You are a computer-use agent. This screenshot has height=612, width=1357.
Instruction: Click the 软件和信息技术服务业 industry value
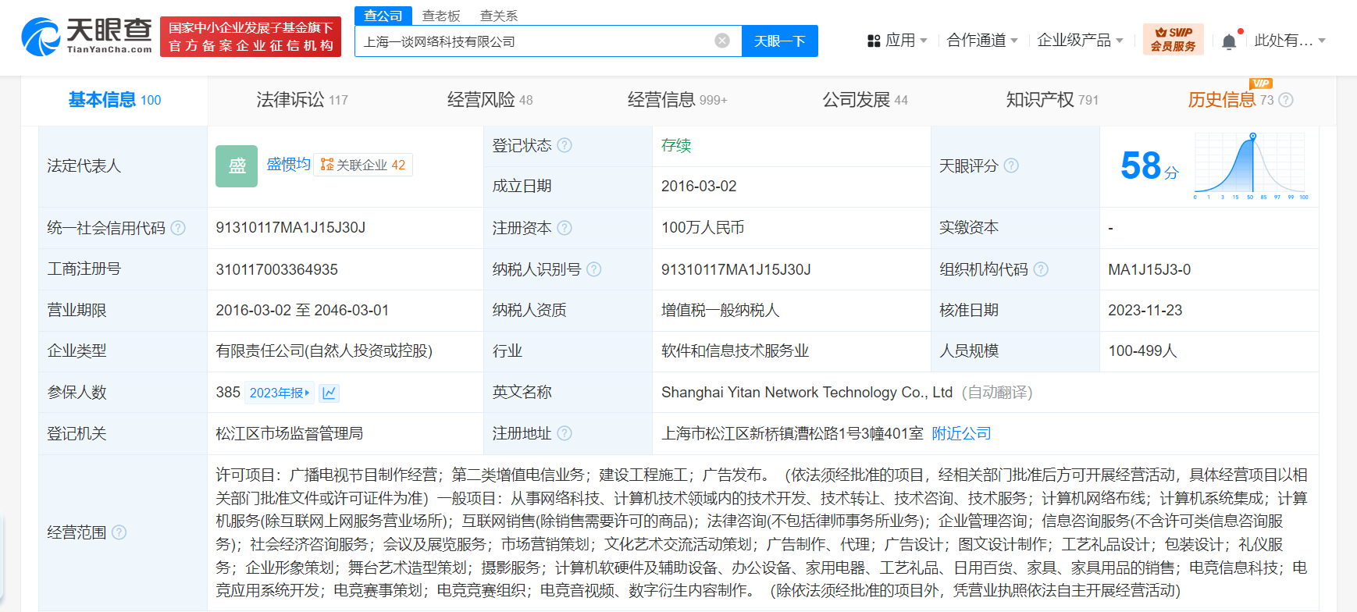click(735, 351)
